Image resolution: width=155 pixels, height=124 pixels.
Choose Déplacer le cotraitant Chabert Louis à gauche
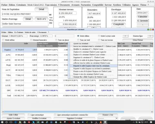[90, 52]
